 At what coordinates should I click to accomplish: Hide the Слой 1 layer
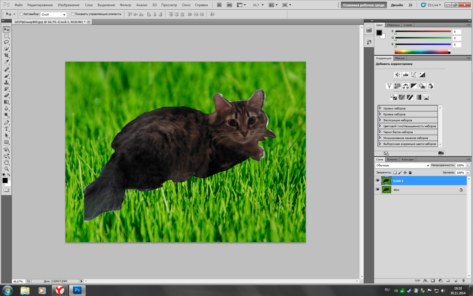(378, 181)
